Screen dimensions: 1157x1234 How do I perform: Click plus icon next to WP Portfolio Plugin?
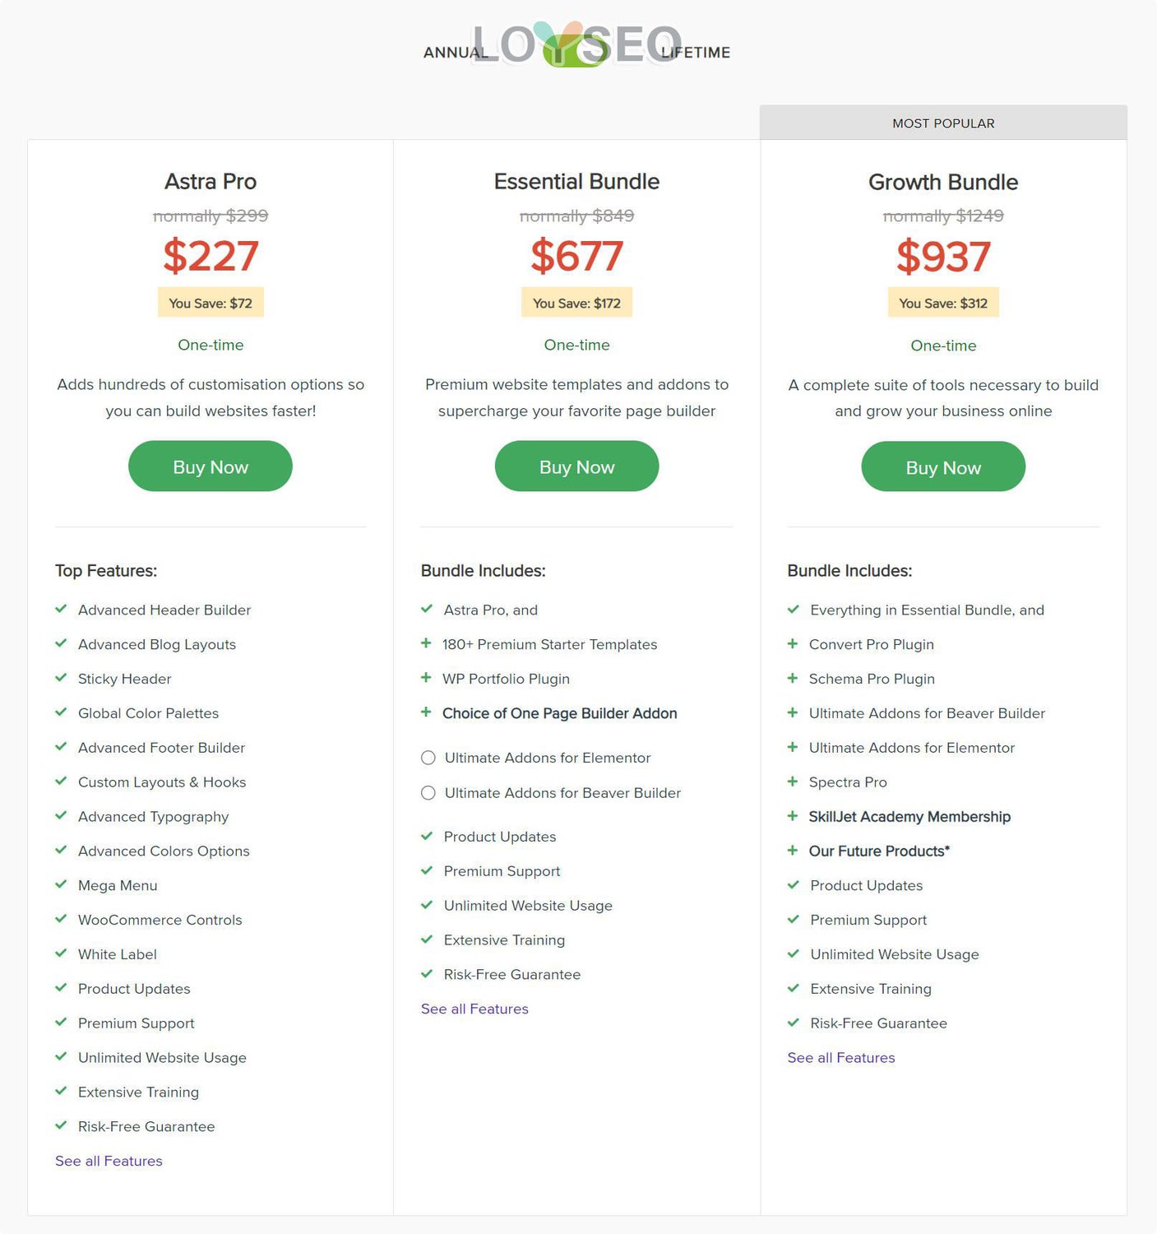(426, 678)
